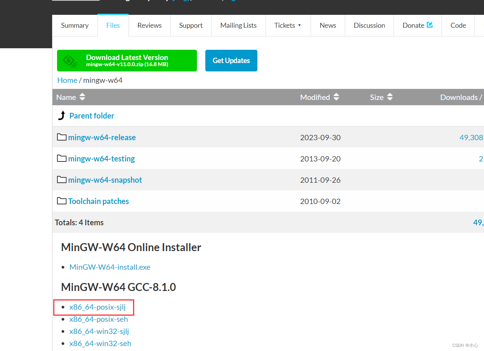Click the mingw-w64 breadcrumb text
This screenshot has width=484, height=351.
tap(103, 80)
